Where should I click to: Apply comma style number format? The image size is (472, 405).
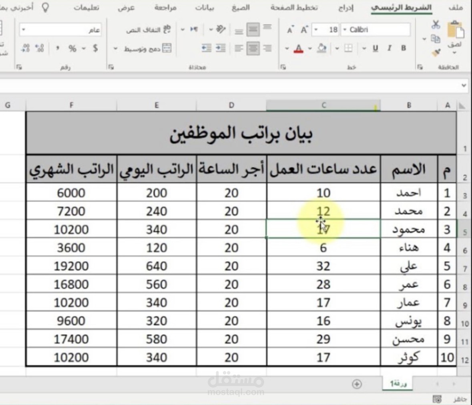(57, 48)
